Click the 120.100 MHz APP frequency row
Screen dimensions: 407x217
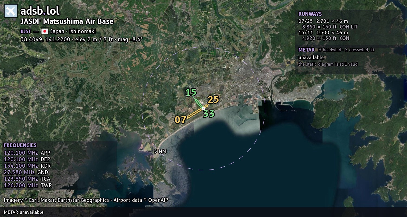27,153
